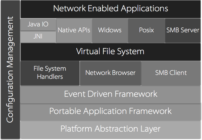Click the Native APIs block

(x=74, y=30)
